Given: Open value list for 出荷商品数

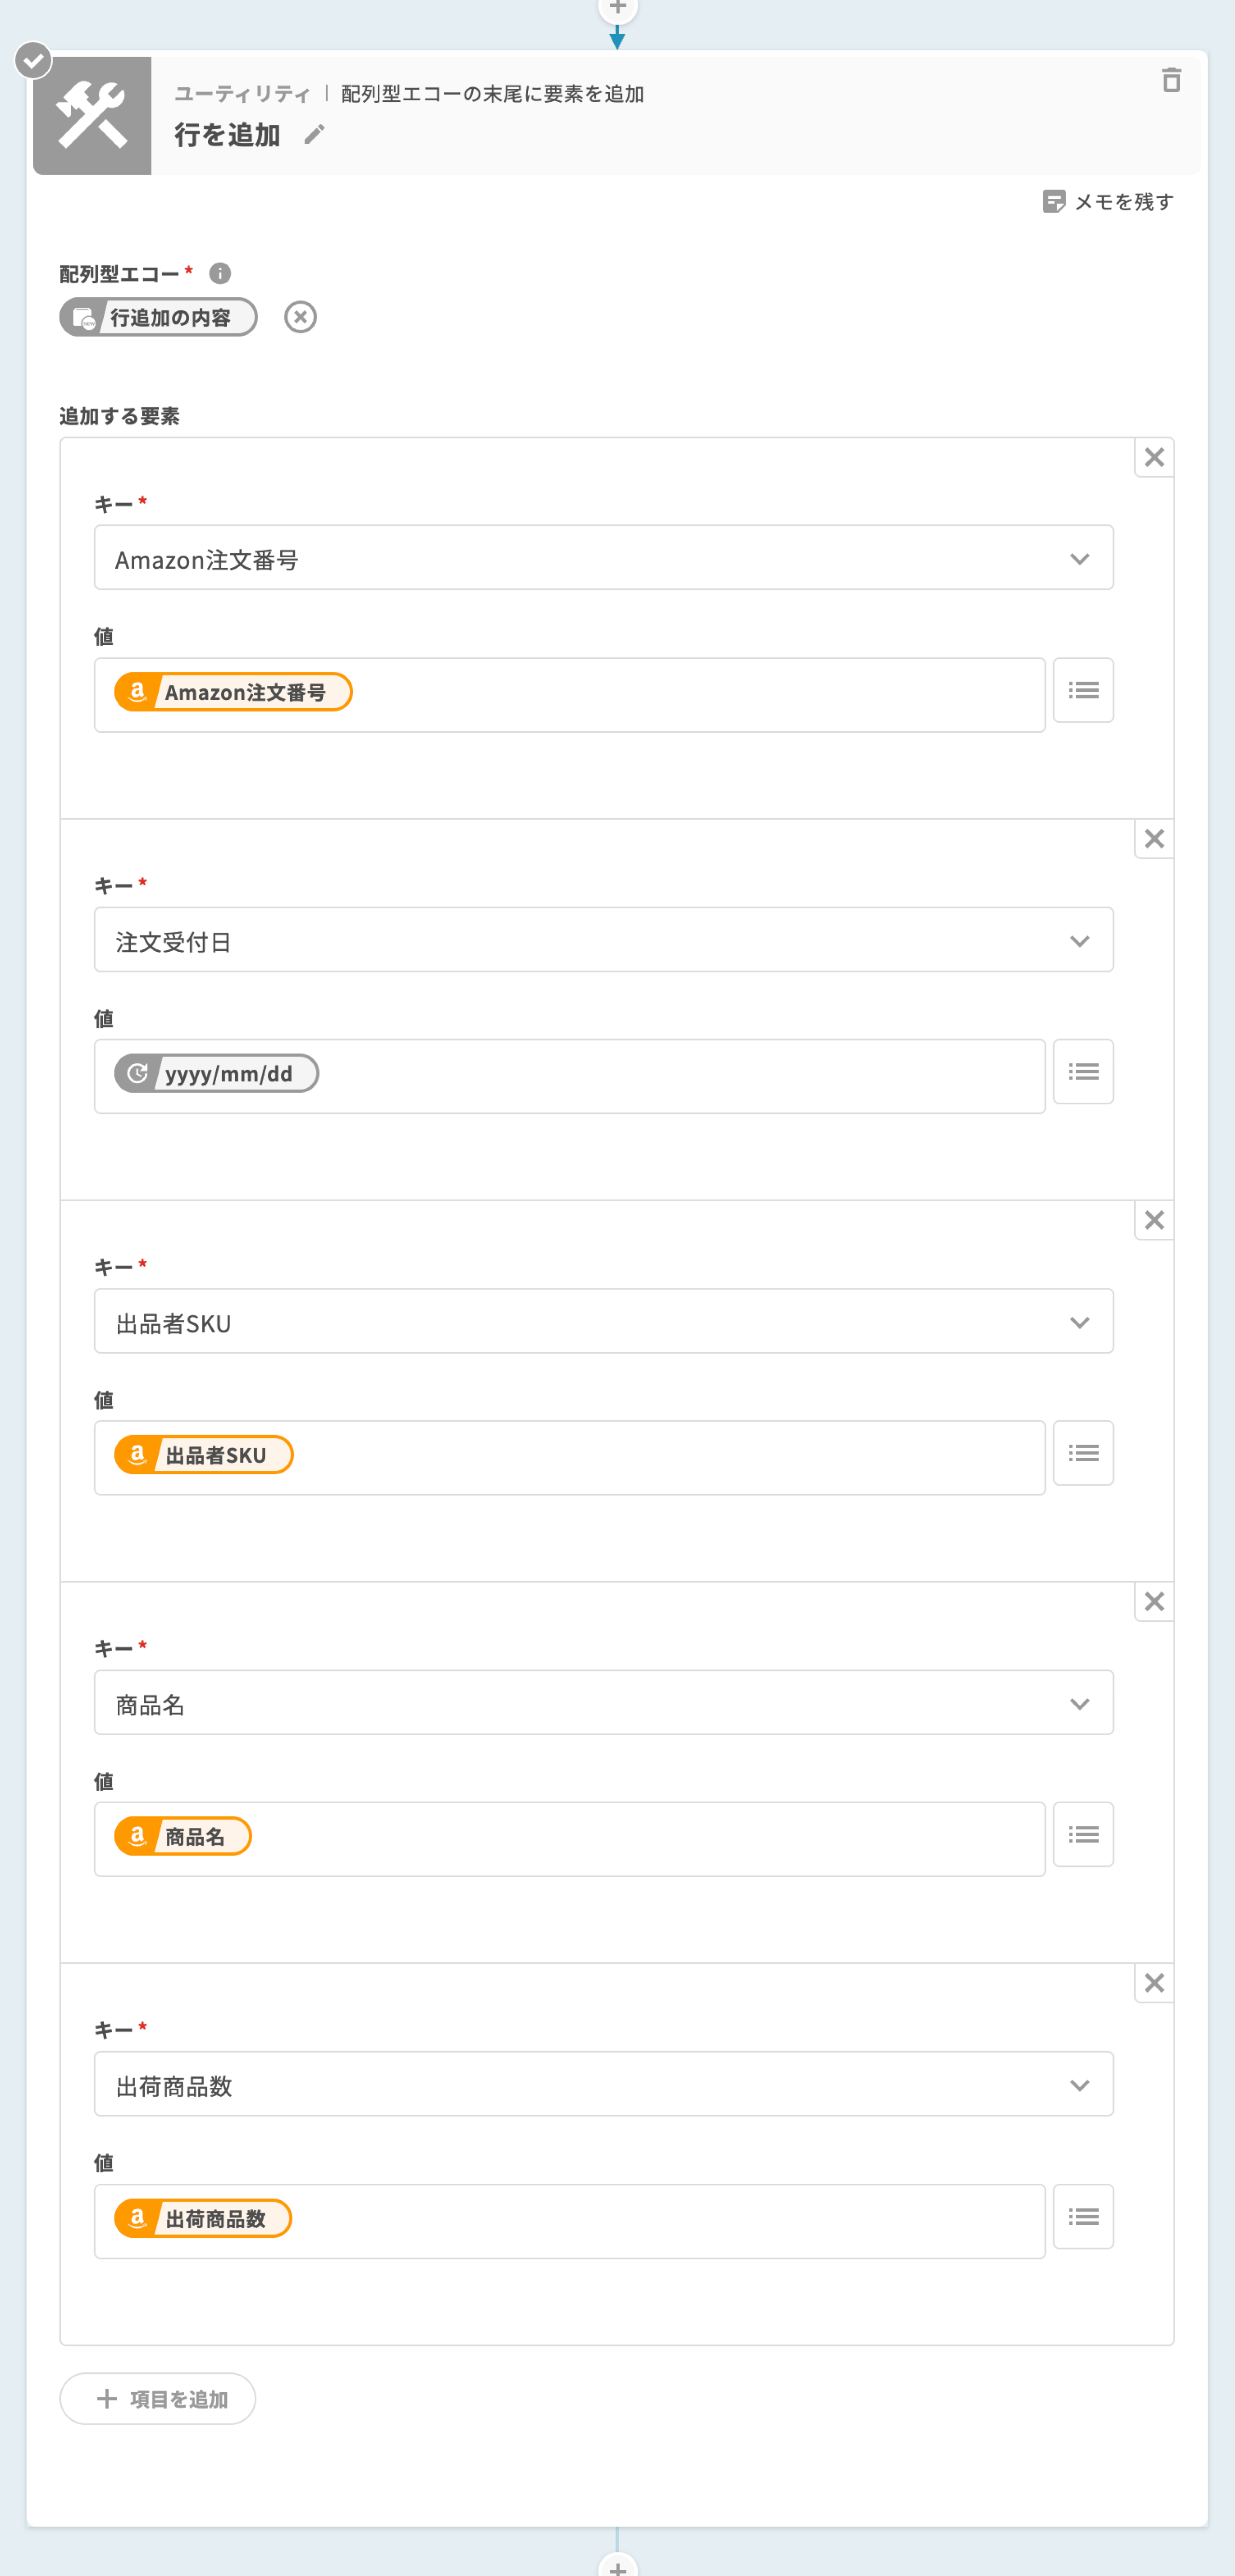Looking at the screenshot, I should coord(1083,2217).
